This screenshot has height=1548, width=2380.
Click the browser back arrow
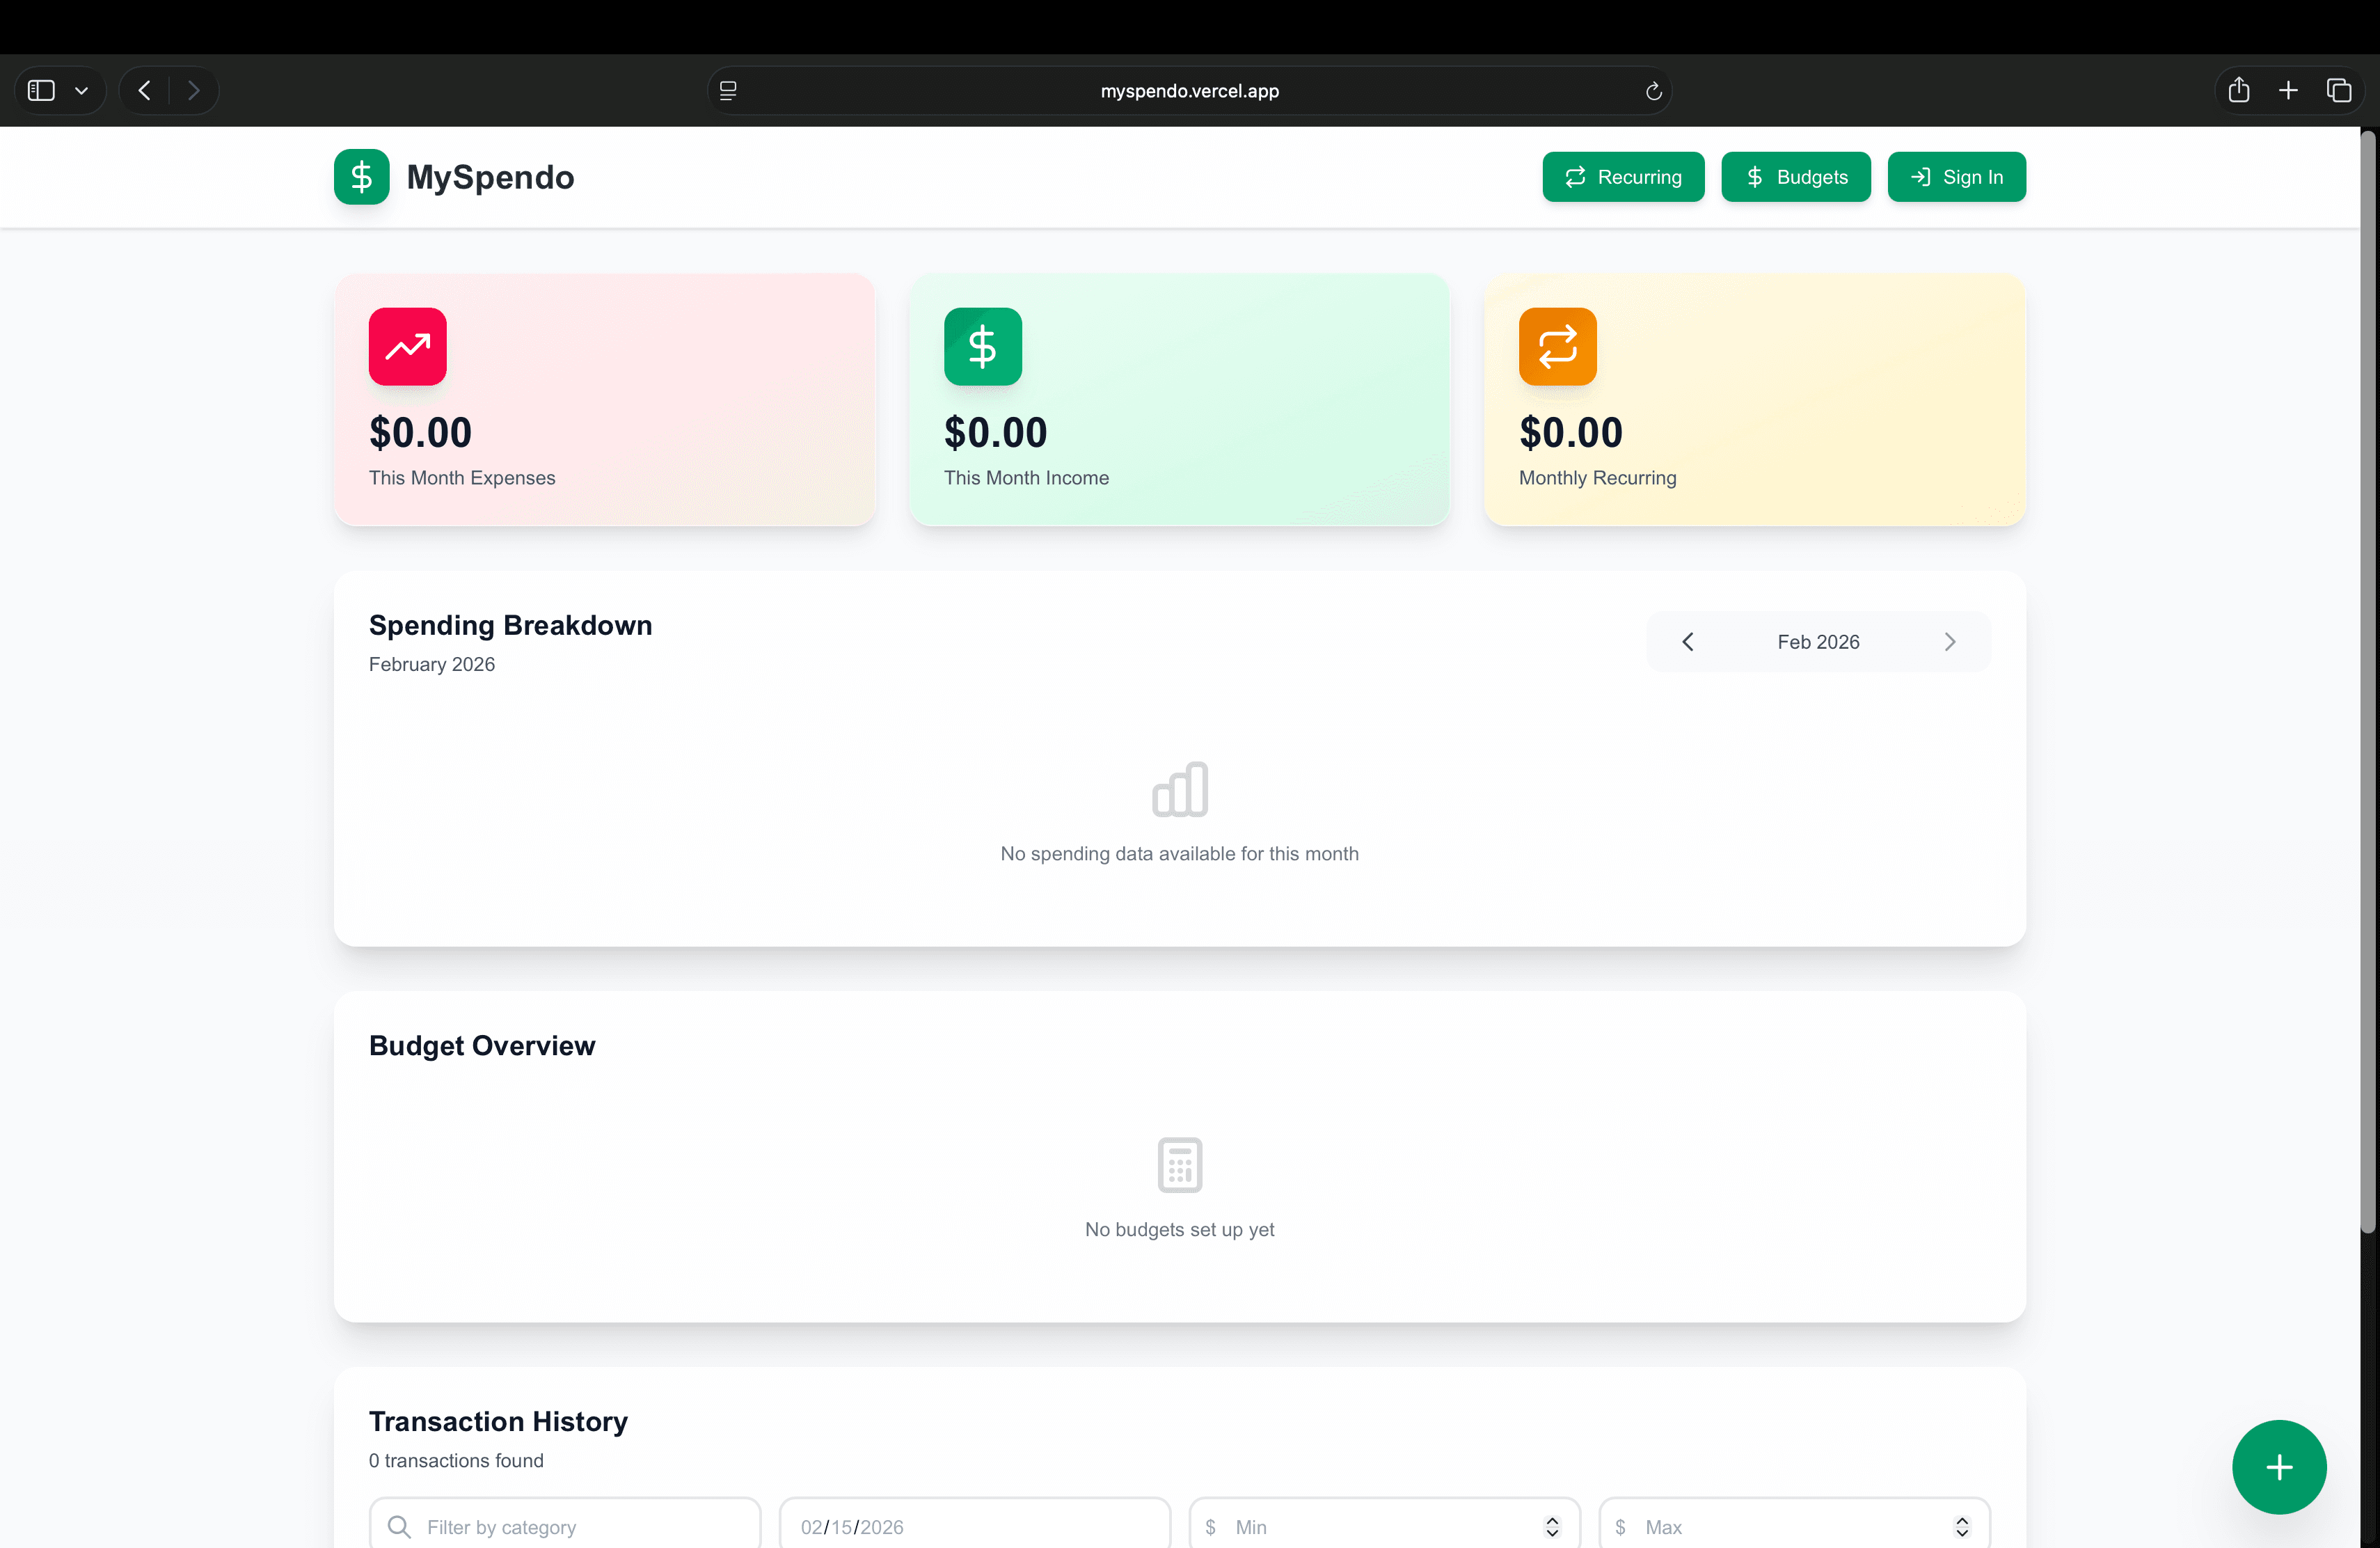coord(145,91)
